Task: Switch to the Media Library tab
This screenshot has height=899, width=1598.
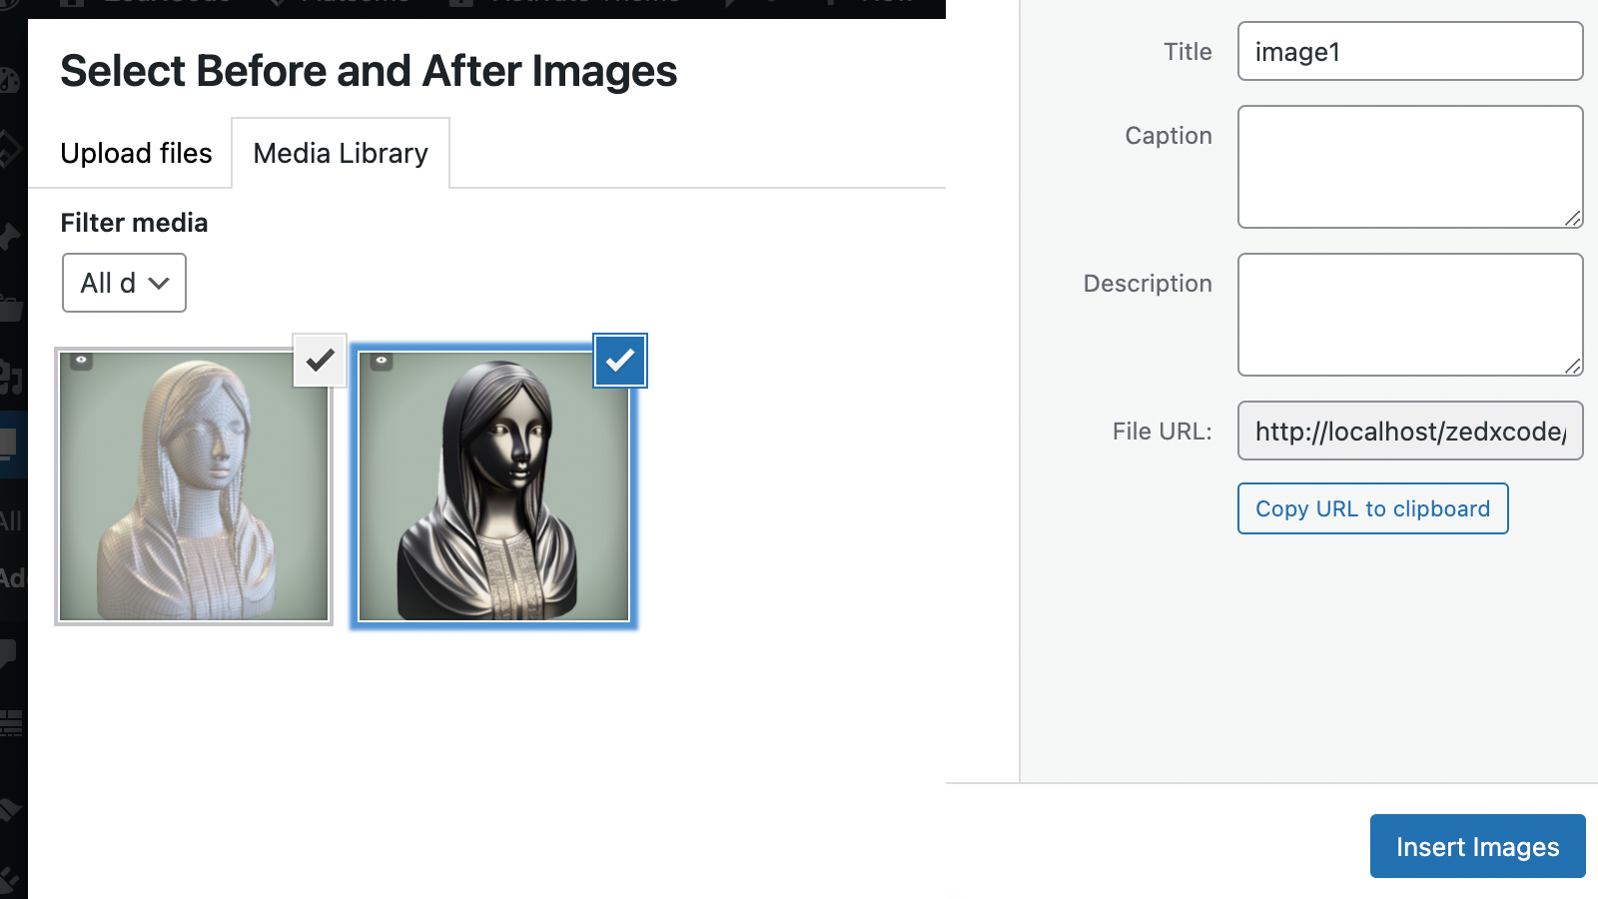Action: click(341, 153)
